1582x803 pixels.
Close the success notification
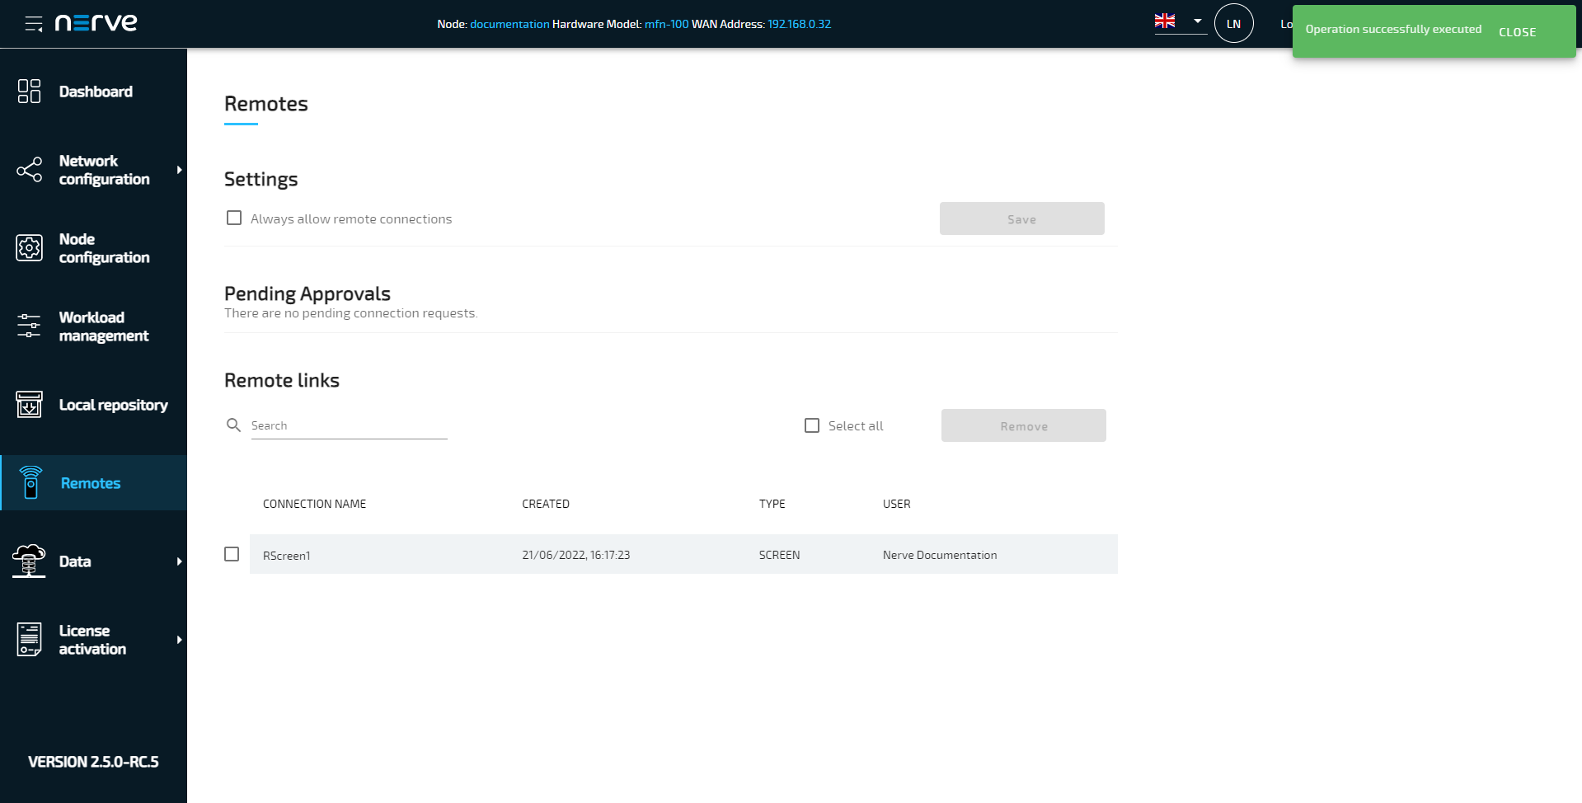(1517, 32)
